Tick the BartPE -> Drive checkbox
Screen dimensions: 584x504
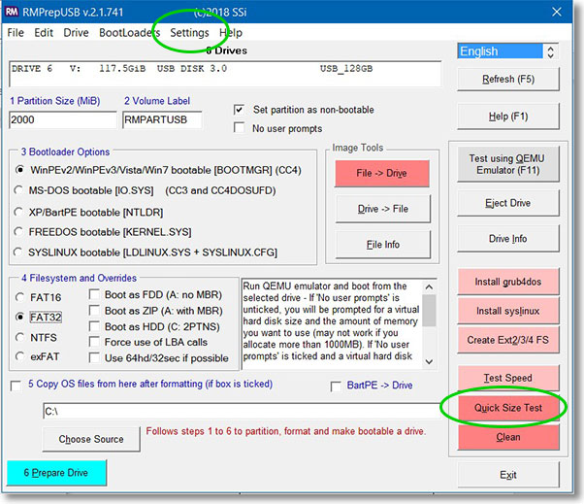(x=336, y=386)
